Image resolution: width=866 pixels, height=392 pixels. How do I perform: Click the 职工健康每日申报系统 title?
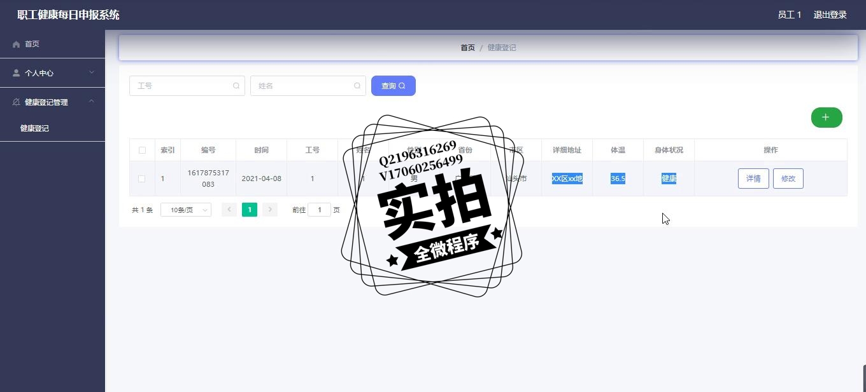click(x=68, y=15)
